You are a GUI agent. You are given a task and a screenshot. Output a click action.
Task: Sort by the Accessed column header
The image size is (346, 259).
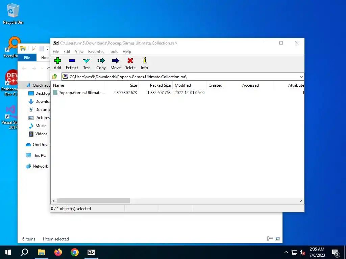pyautogui.click(x=257, y=85)
